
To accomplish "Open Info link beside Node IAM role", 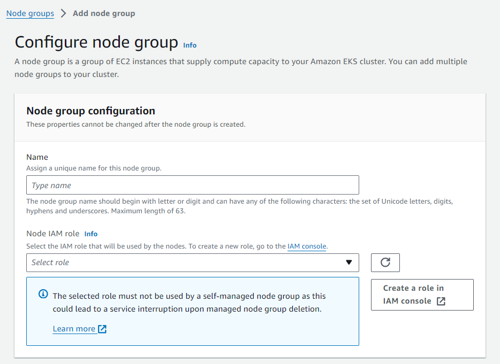I will (x=91, y=234).
